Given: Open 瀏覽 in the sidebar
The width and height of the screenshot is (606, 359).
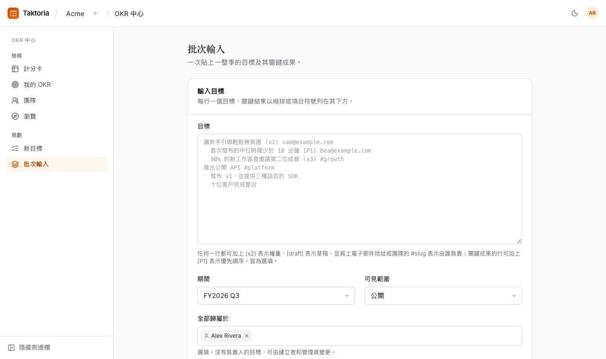Looking at the screenshot, I should pyautogui.click(x=56, y=116).
